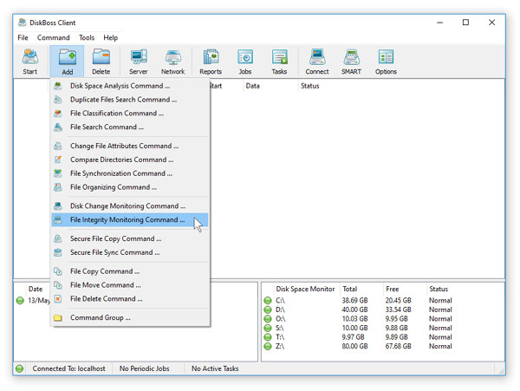Choose Duplicate Files Search Command
The height and width of the screenshot is (391, 520).
click(130, 100)
